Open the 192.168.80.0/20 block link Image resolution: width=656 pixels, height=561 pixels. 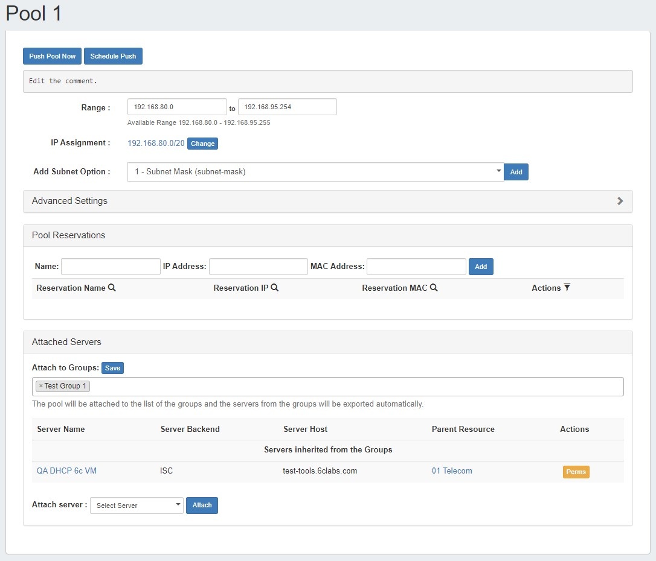pyautogui.click(x=156, y=144)
